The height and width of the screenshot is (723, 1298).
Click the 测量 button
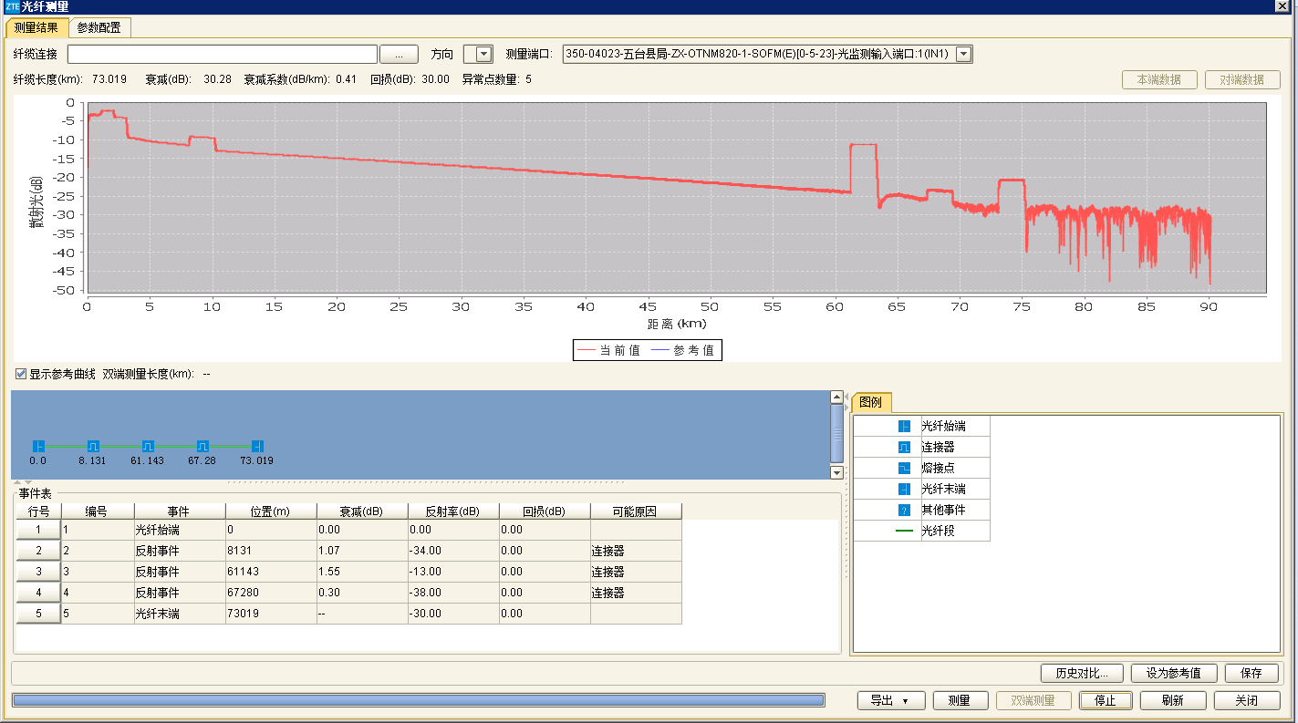pyautogui.click(x=959, y=700)
